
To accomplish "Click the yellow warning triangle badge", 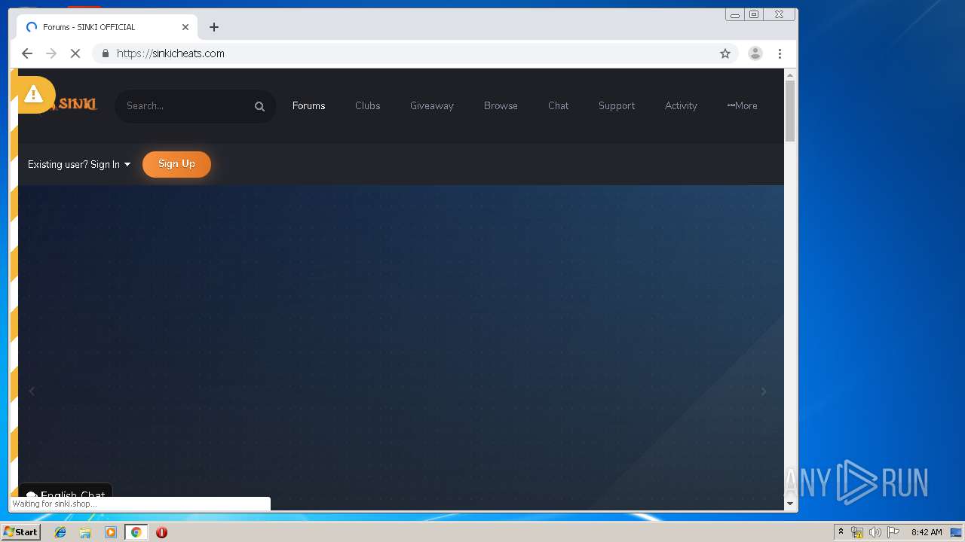I will tap(33, 94).
